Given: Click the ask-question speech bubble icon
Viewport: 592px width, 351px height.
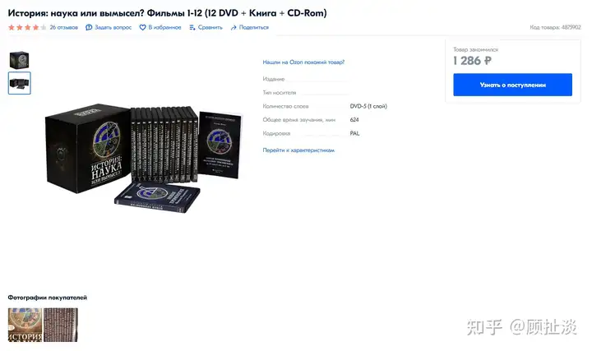Looking at the screenshot, I should point(89,27).
